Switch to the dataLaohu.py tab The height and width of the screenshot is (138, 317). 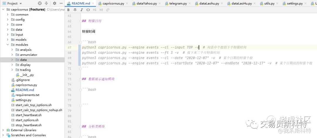point(209,4)
